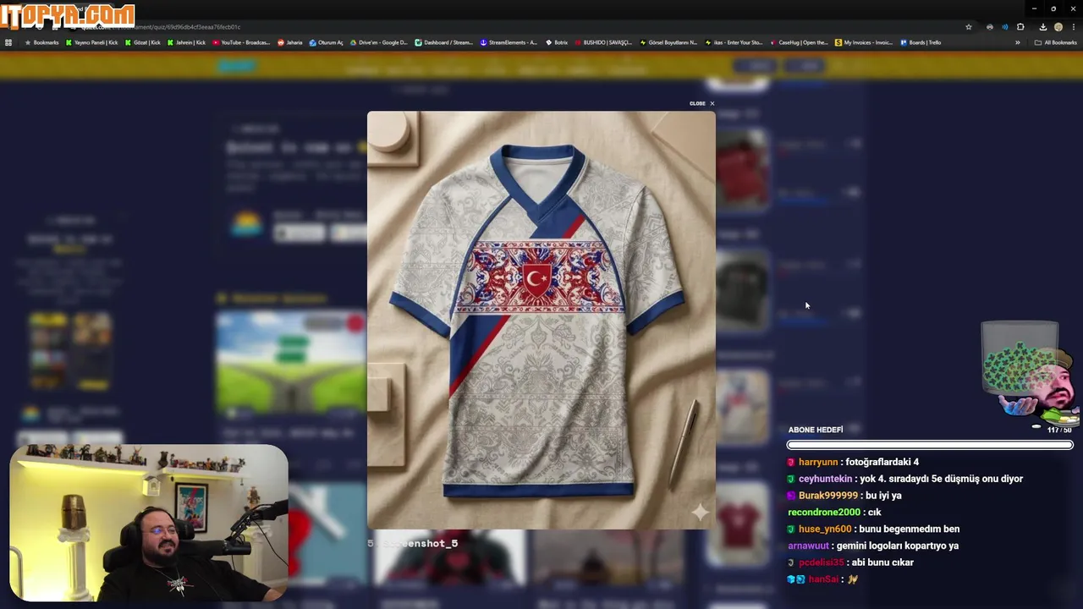Open the "Drive'ım - Google D..." bookmark
This screenshot has height=609, width=1083.
tap(379, 42)
